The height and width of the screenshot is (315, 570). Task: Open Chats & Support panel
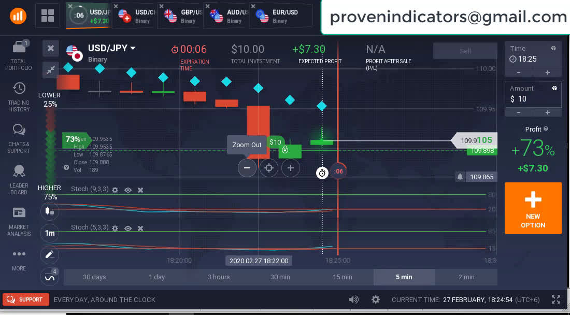(19, 138)
